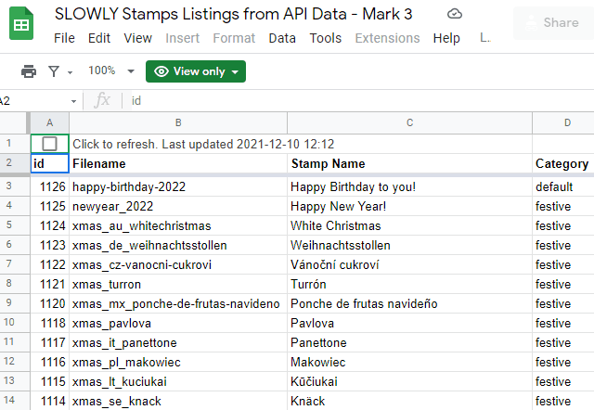Select the 'newyear_2022' filename cell
594x410 pixels.
(x=178, y=206)
